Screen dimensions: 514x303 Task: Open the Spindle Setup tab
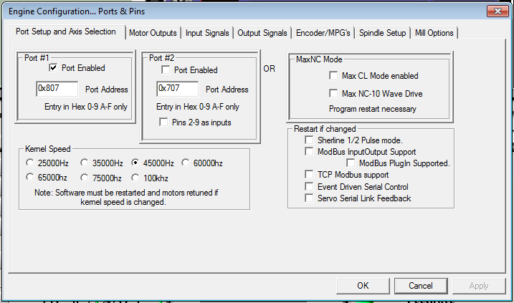click(x=382, y=33)
